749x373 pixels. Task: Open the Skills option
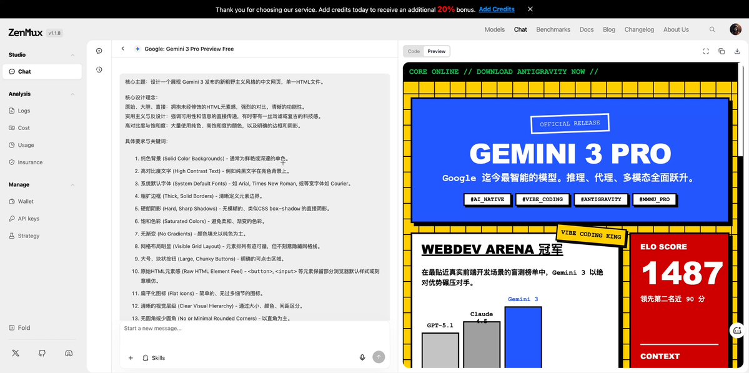153,358
